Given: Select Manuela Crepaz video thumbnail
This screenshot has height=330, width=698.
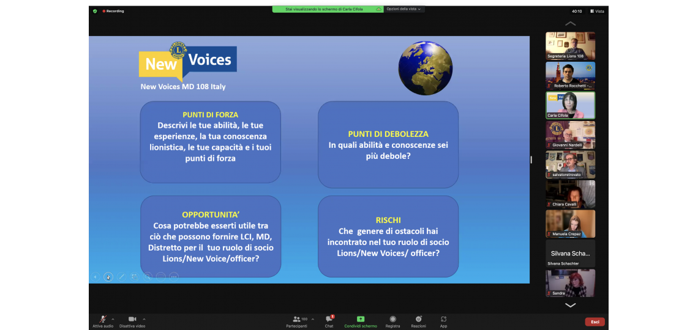Looking at the screenshot, I should [570, 224].
